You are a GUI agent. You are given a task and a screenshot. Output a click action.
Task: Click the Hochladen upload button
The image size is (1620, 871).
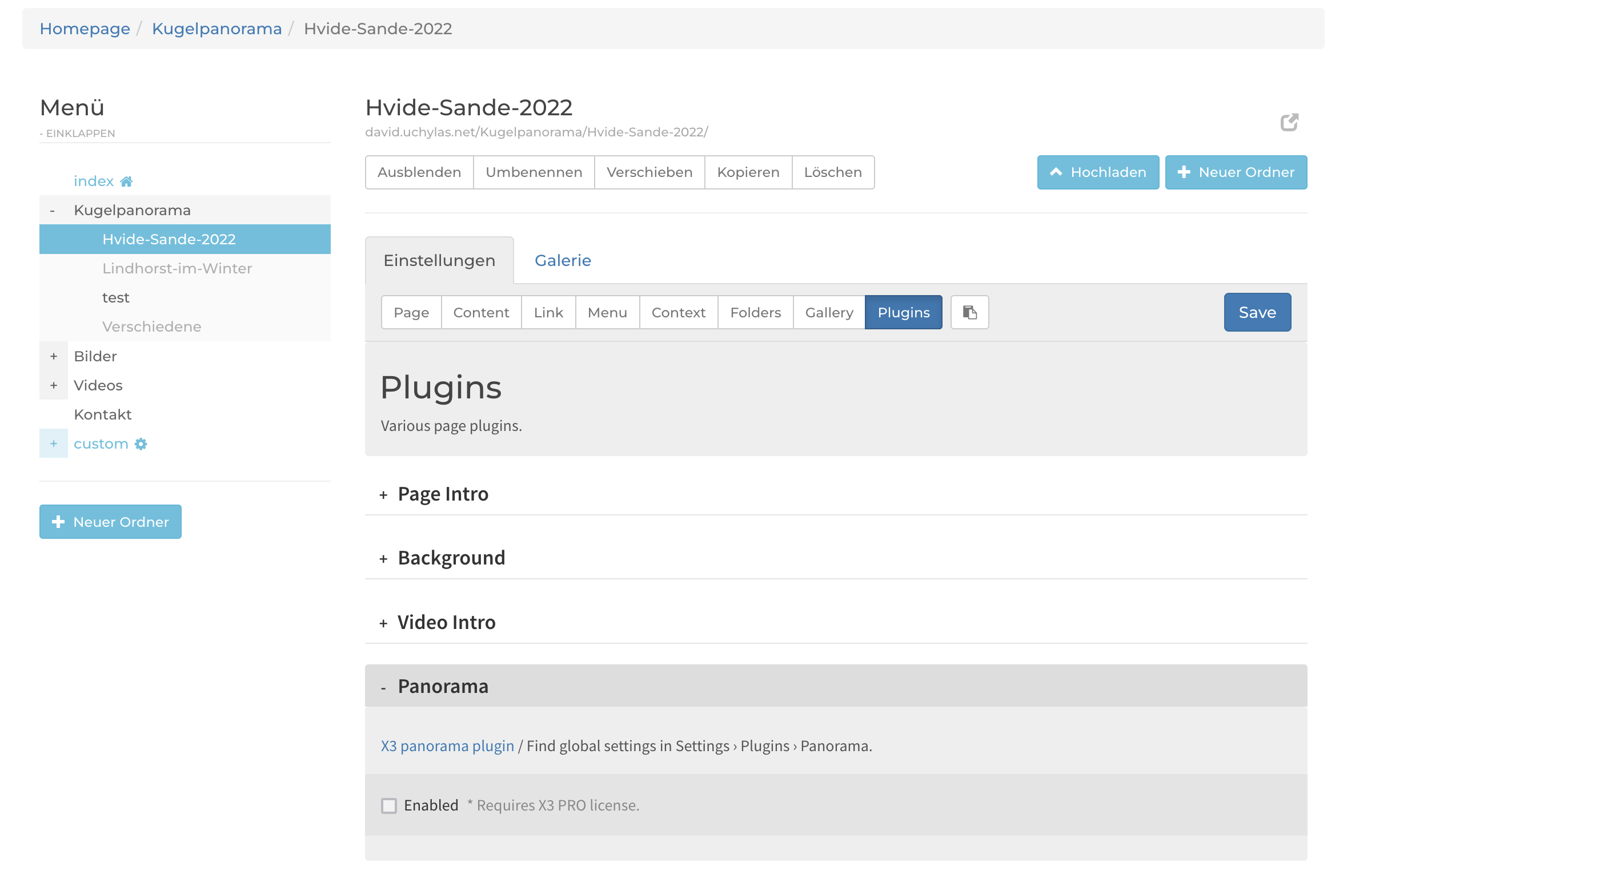click(1098, 172)
